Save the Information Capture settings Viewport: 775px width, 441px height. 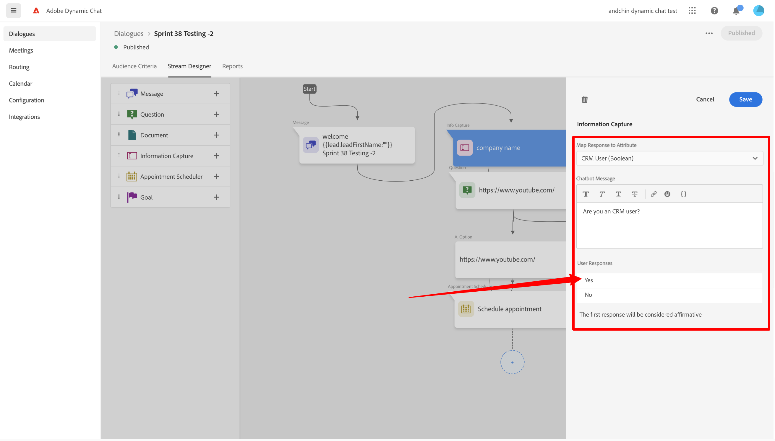click(745, 99)
